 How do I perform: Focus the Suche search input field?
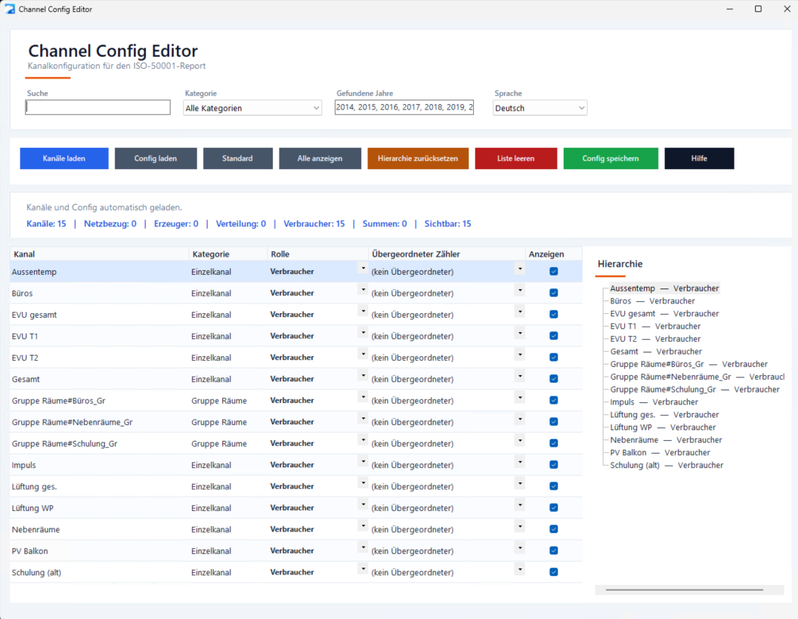point(97,107)
